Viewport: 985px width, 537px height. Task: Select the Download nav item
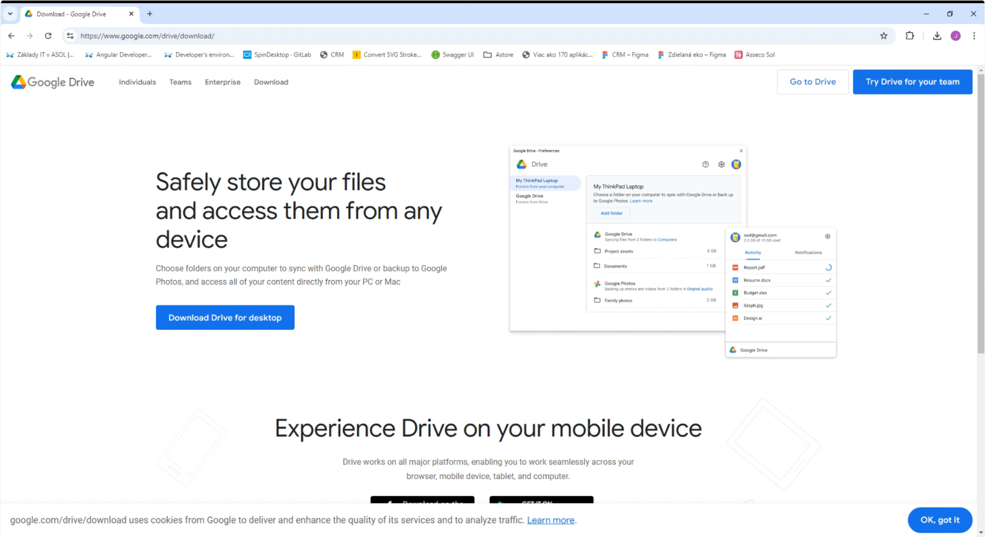(x=271, y=82)
